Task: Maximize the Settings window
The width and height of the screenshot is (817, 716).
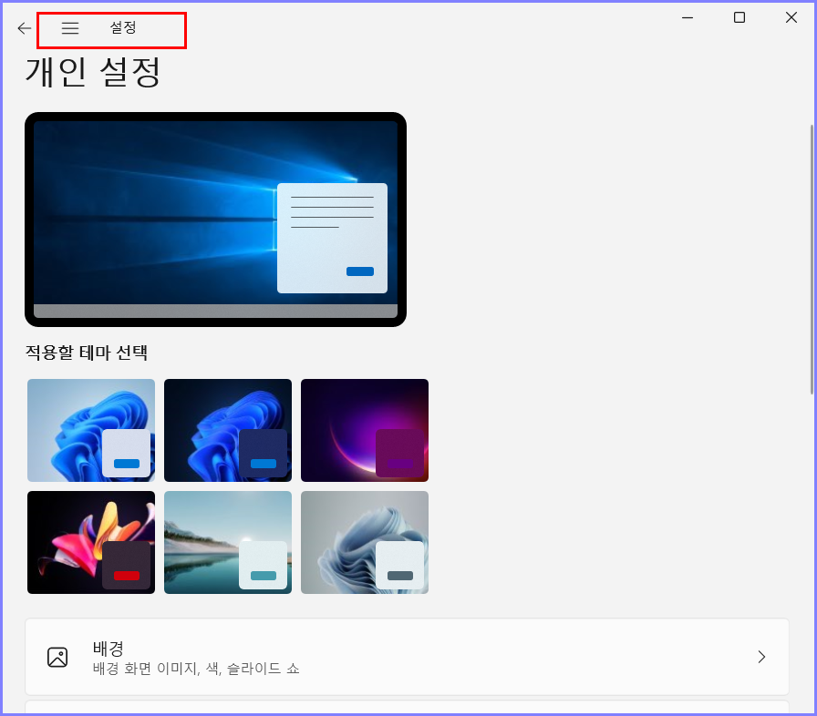Action: tap(739, 17)
